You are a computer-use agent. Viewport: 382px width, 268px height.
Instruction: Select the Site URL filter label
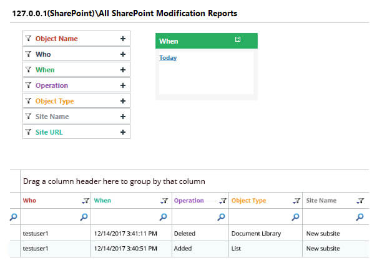49,132
